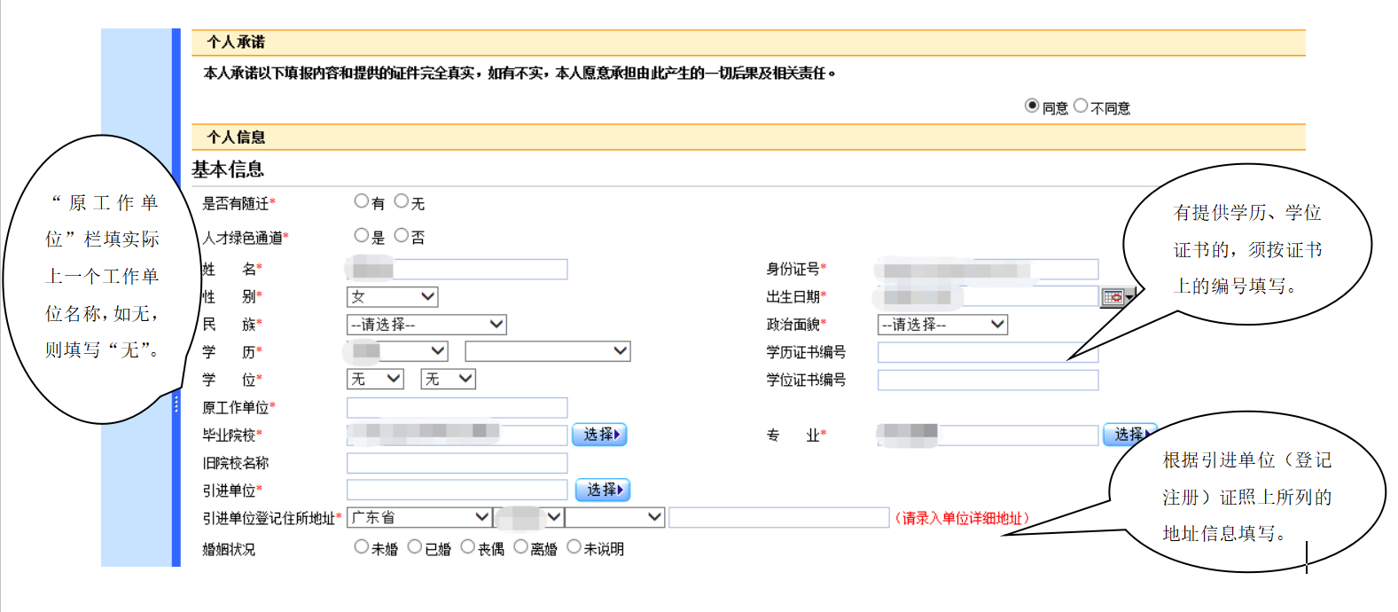Viewport: 1398px width, 612px height.
Task: Select 不同意 radio button
Action: point(1081,106)
